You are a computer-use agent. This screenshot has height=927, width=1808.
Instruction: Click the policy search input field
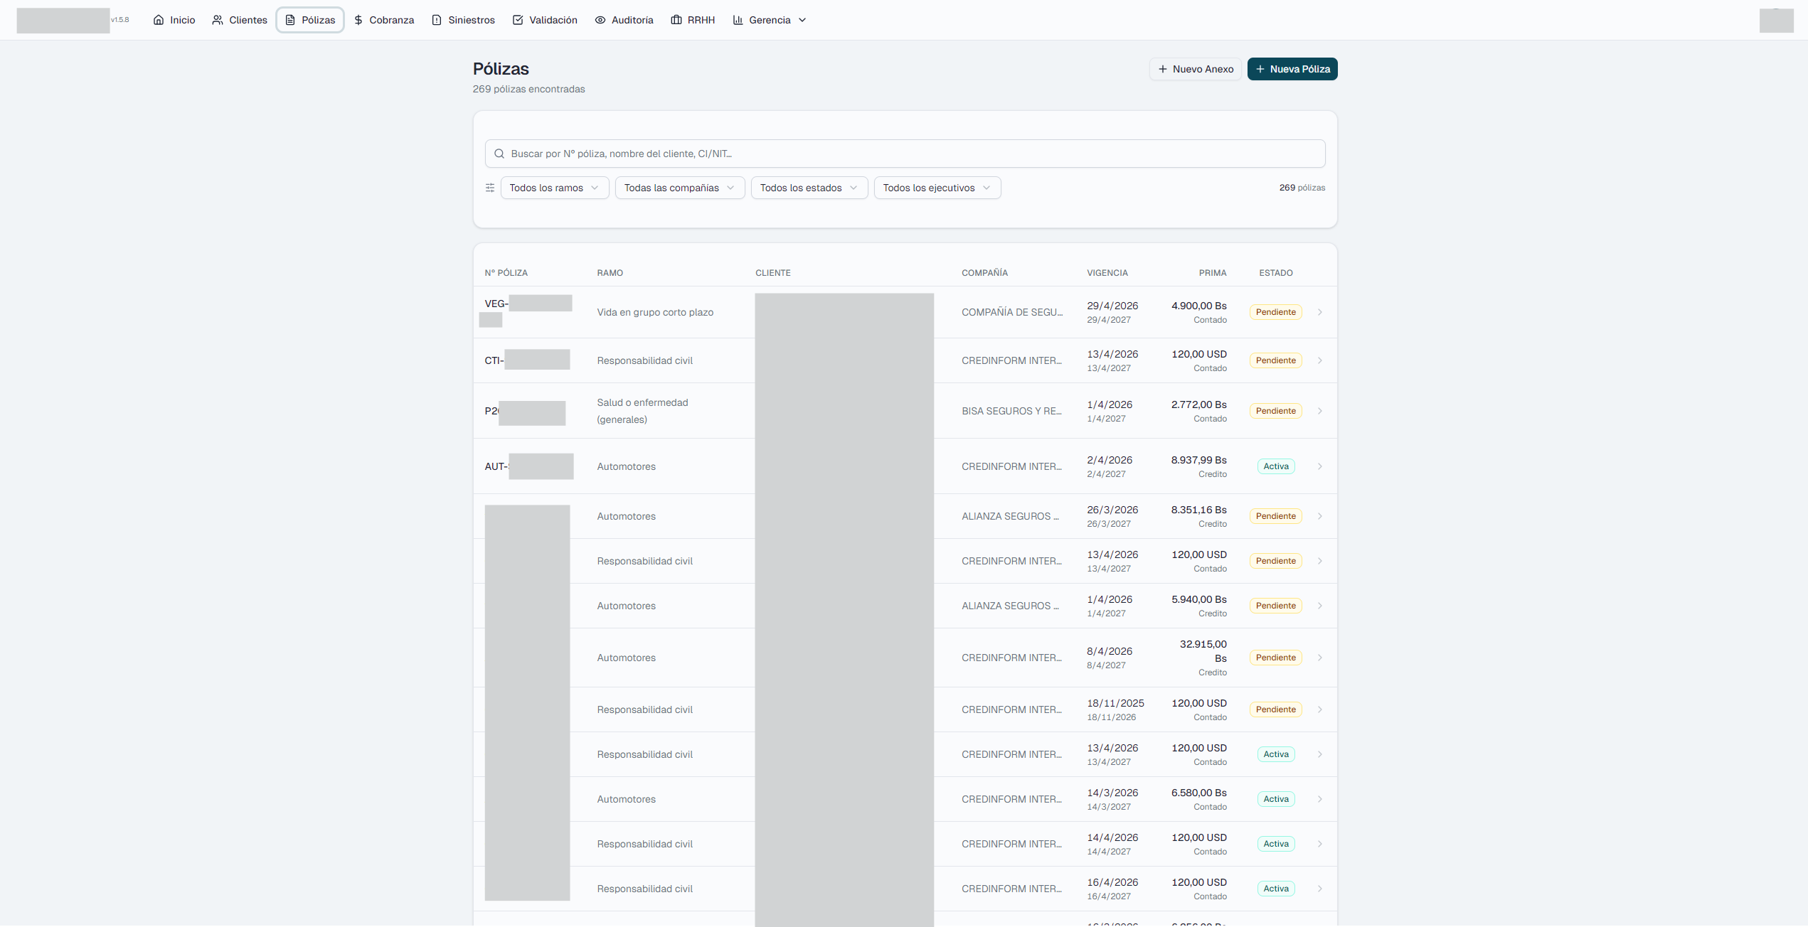(903, 154)
